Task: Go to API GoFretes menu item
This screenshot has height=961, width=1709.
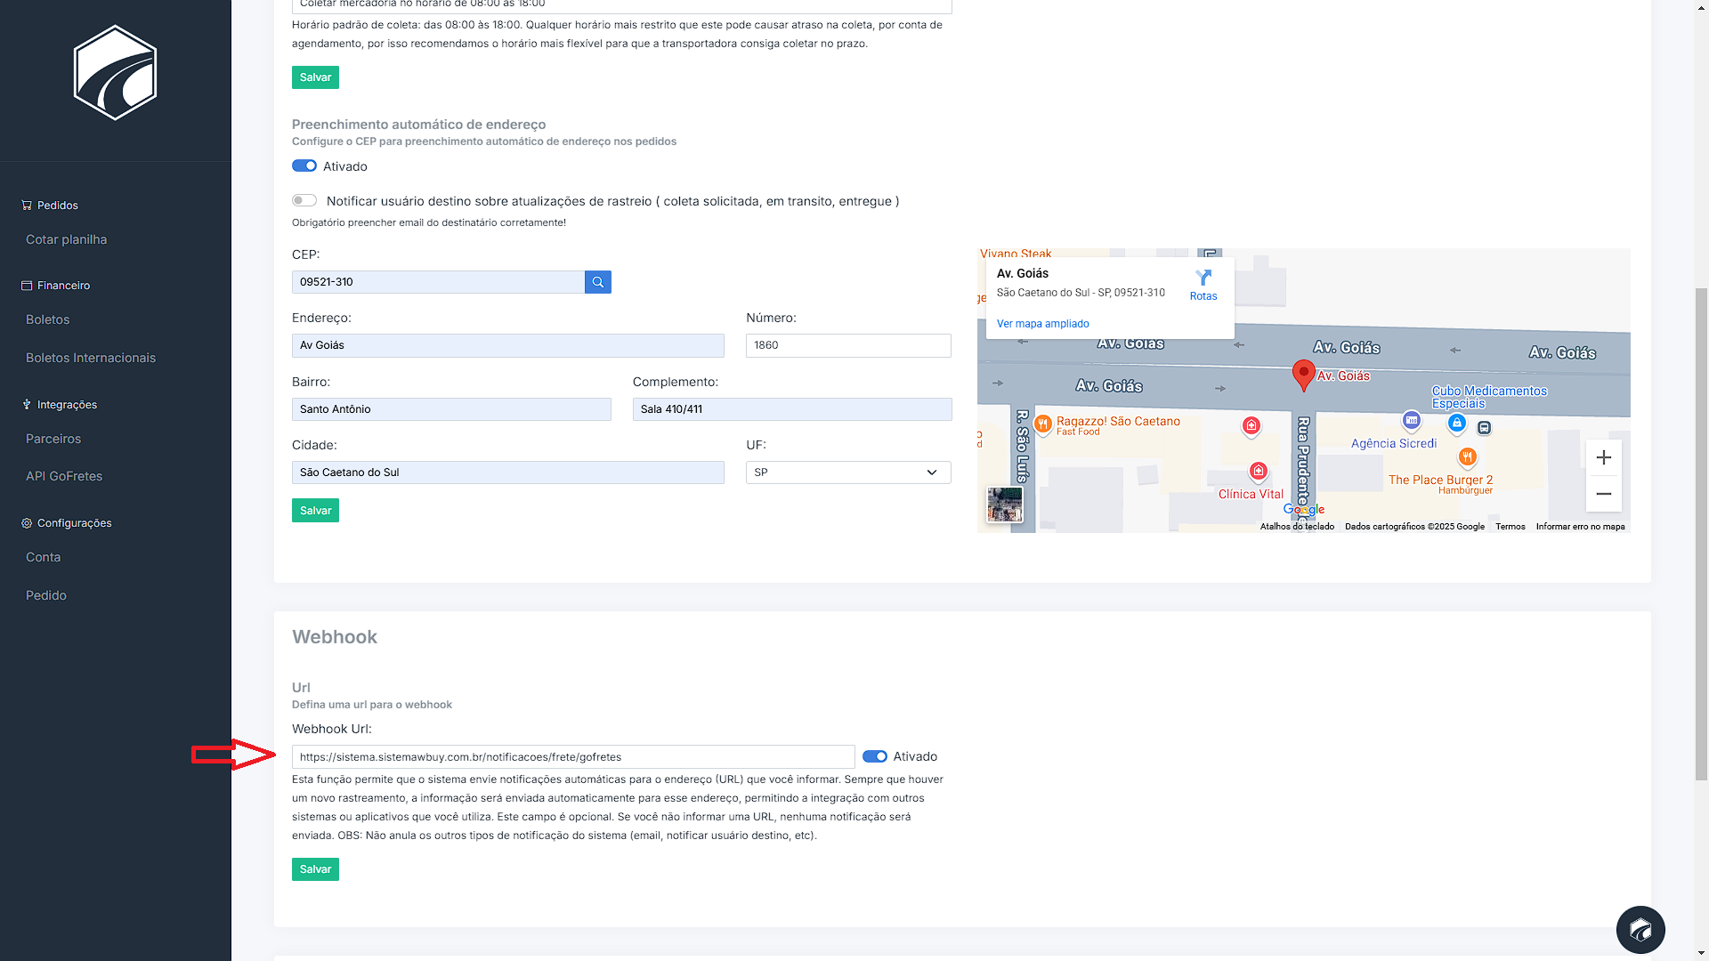Action: 64,476
